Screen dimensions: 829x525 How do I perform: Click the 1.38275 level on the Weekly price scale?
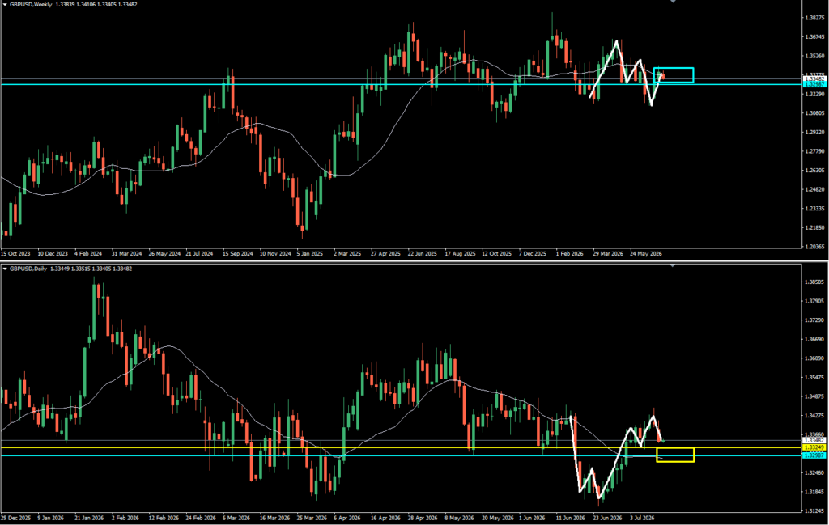click(x=814, y=18)
